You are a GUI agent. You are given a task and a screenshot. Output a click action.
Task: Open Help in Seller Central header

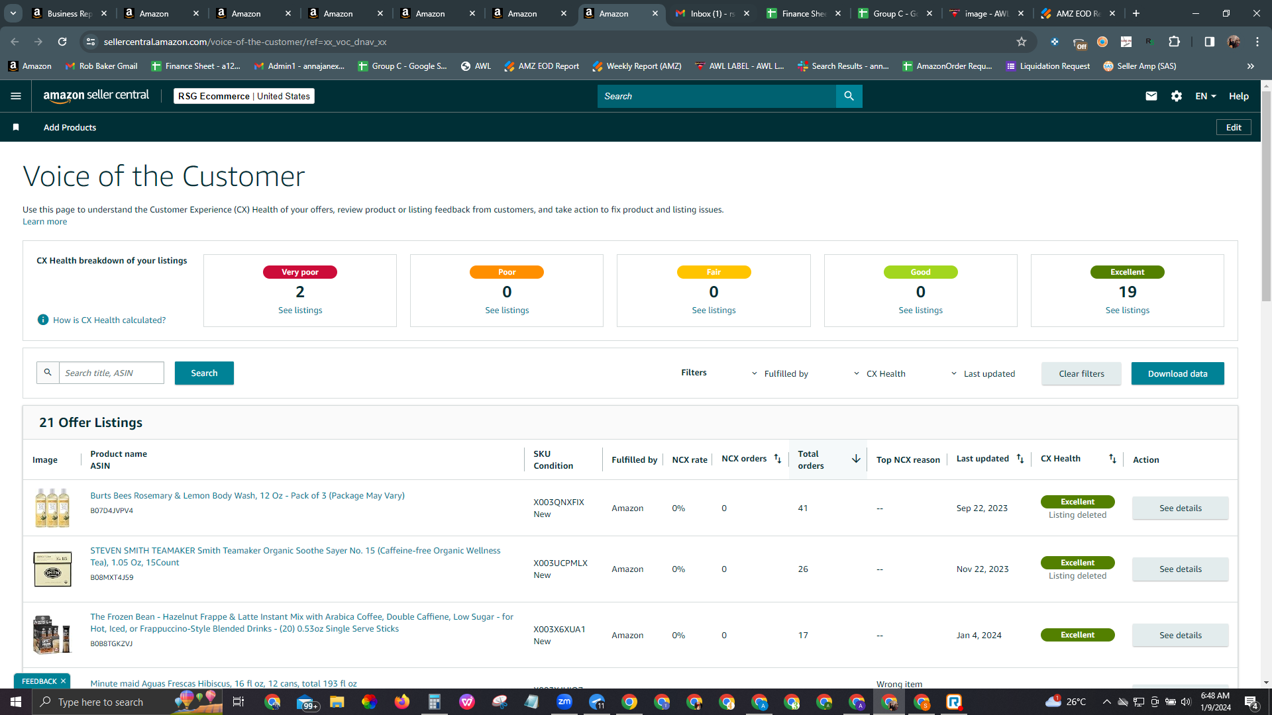(1238, 96)
